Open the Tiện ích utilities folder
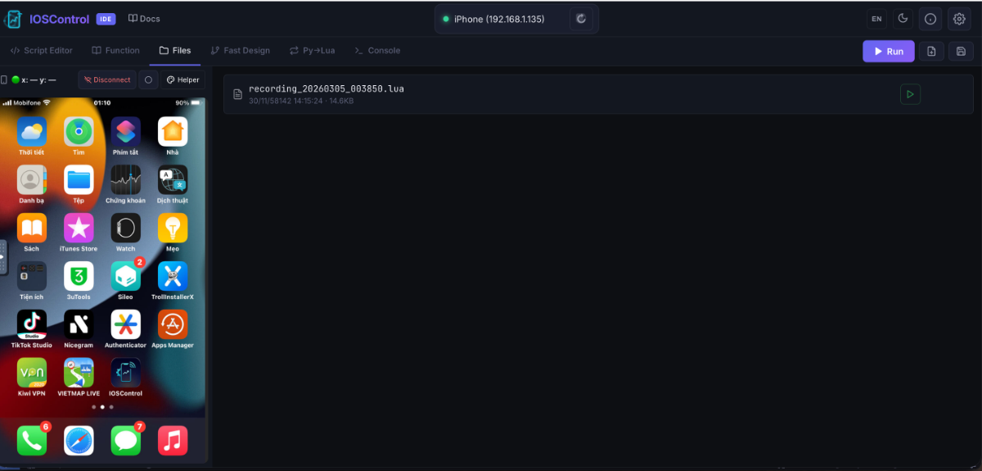The height and width of the screenshot is (471, 982). click(x=31, y=276)
